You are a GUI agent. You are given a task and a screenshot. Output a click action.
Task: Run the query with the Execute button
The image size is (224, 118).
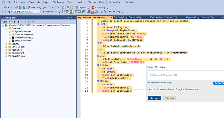(48, 12)
